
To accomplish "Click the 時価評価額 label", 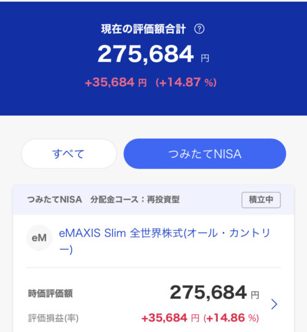I will coord(50,293).
